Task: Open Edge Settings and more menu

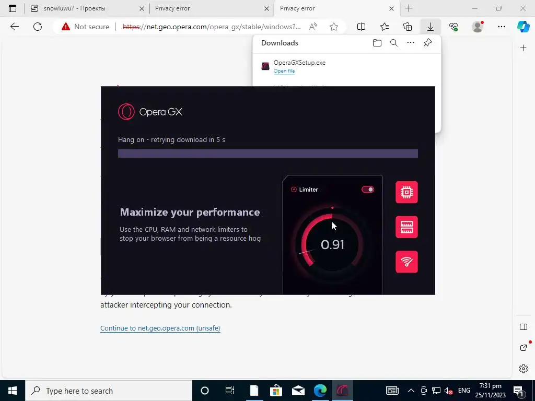Action: 501,27
